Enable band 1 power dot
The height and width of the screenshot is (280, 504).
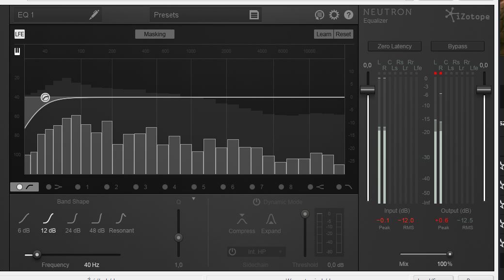(78, 187)
